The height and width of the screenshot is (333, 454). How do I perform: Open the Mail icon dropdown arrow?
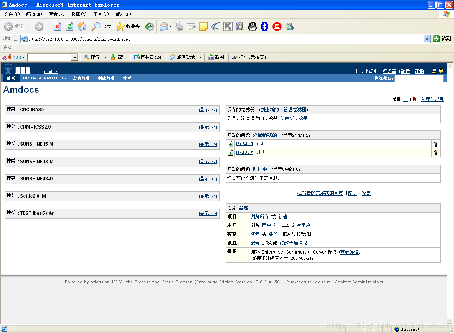coord(170,26)
